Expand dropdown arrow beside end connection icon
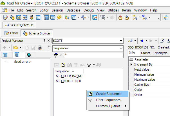The width and height of the screenshot is (170, 116). pyautogui.click(x=150, y=17)
